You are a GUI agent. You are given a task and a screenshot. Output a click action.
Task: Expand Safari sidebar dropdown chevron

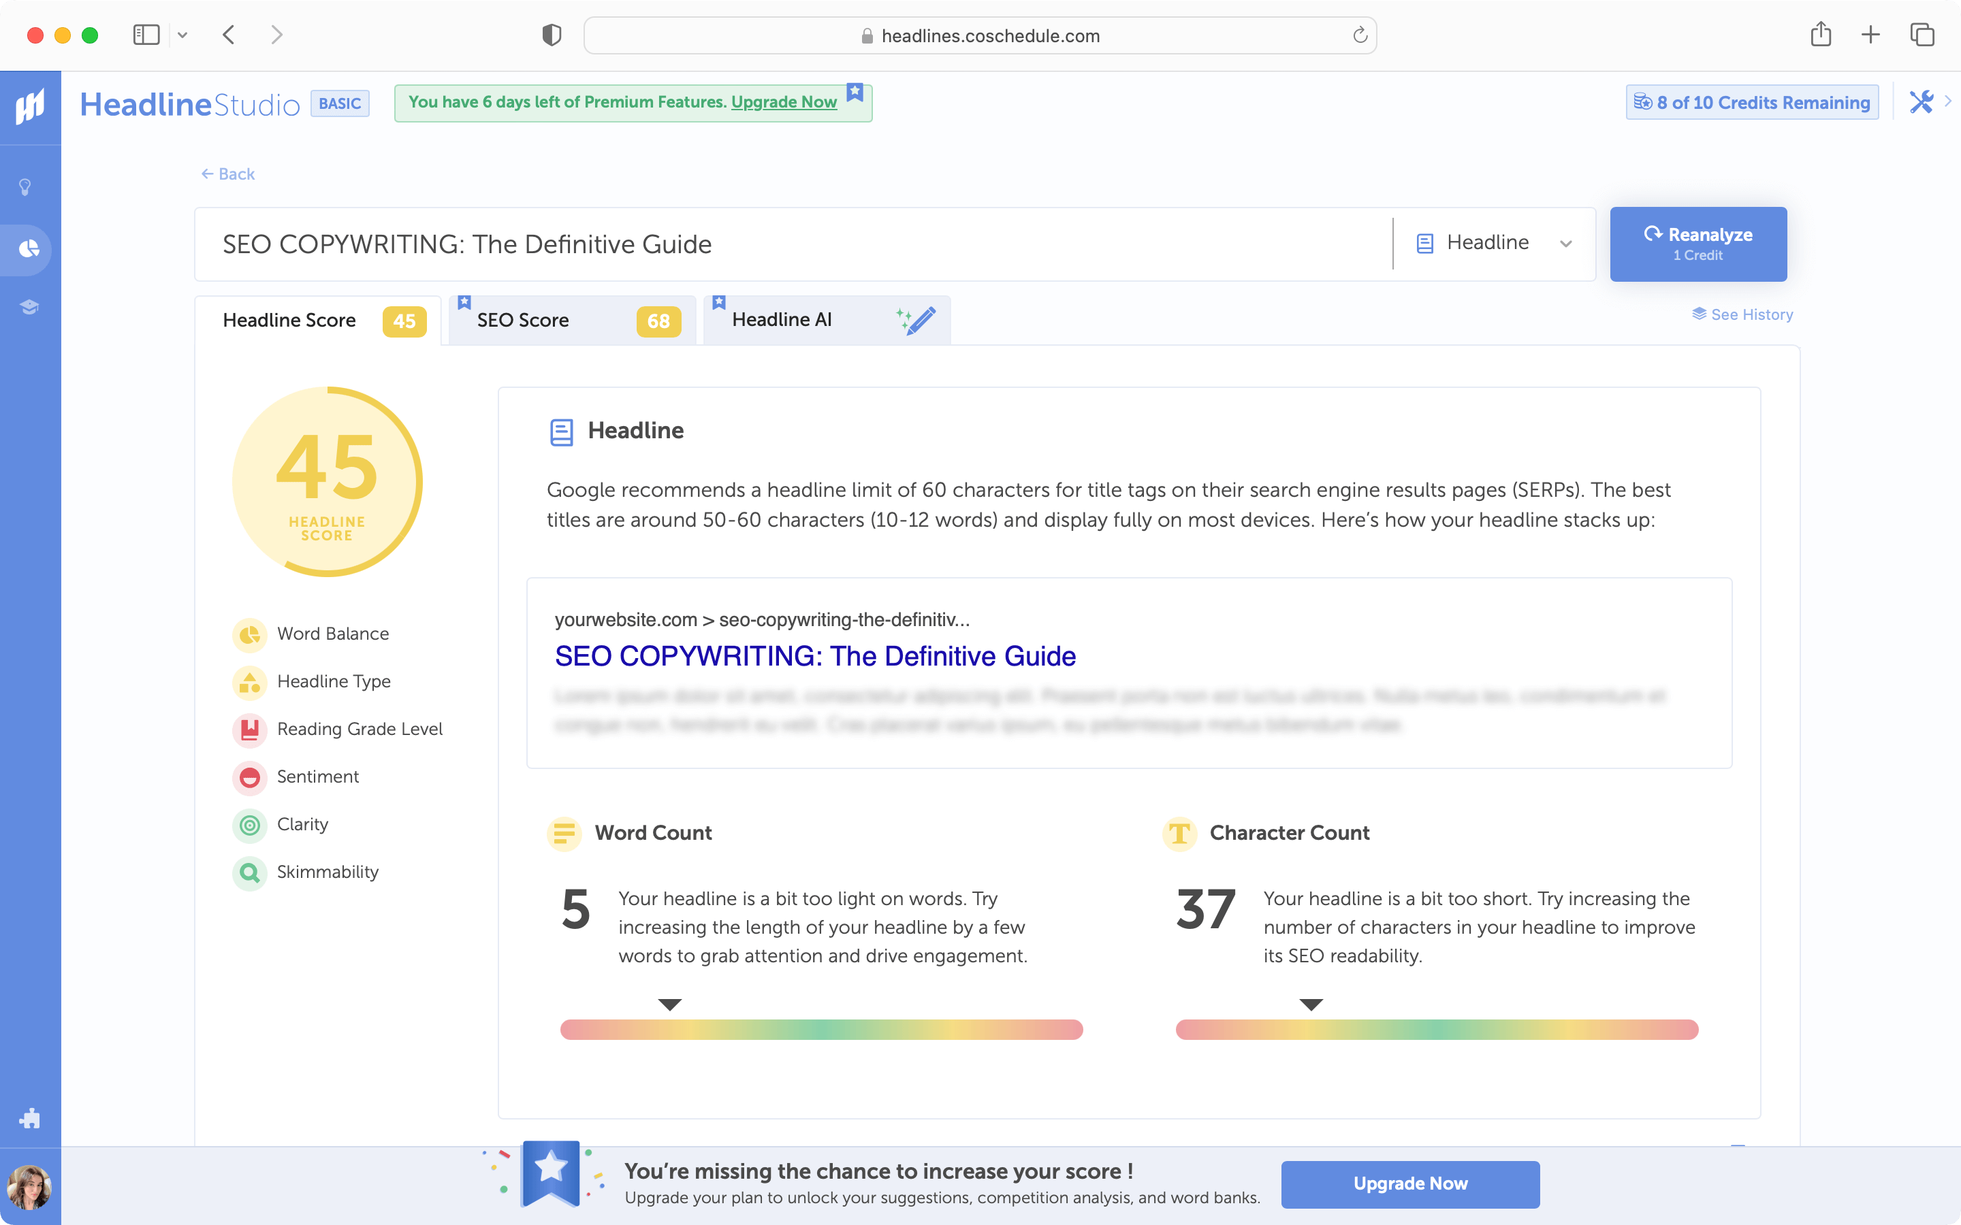tap(182, 35)
